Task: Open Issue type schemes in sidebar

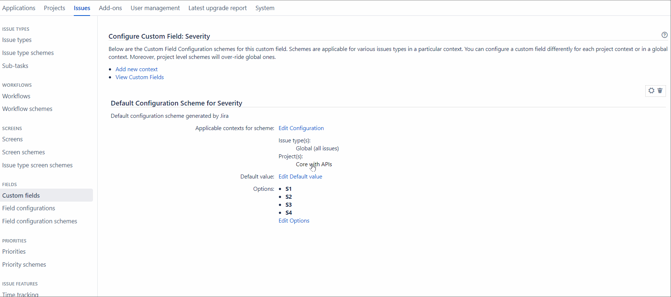Action: point(28,53)
